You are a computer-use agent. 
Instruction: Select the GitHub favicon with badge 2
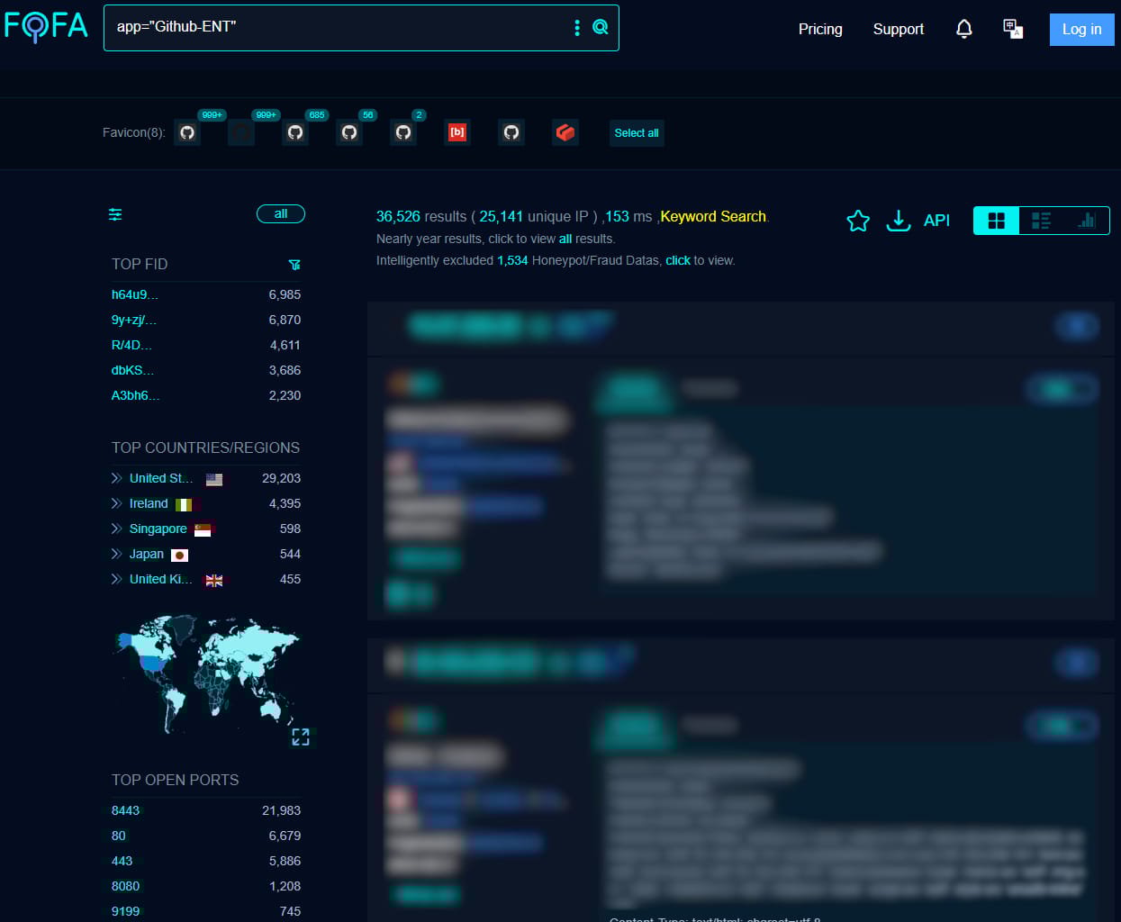tap(403, 132)
